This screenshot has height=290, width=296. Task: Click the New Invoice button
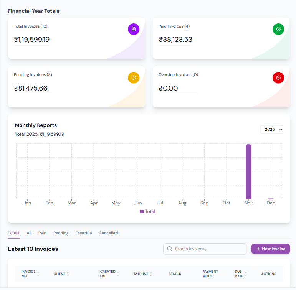pos(270,249)
